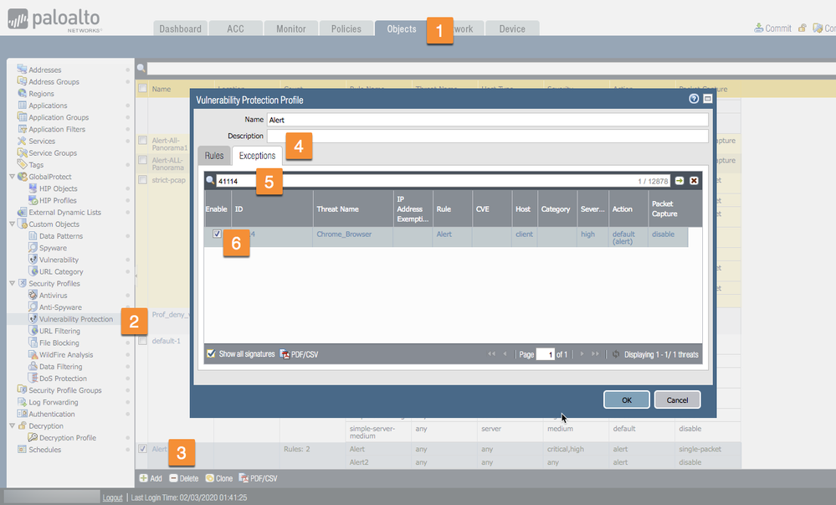
Task: Export threats via PDF/CSV in the dialog
Action: click(299, 354)
